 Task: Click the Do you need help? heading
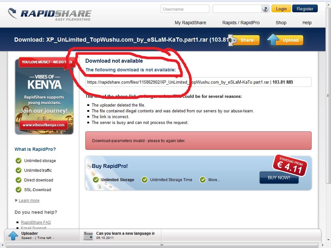[x=36, y=212]
